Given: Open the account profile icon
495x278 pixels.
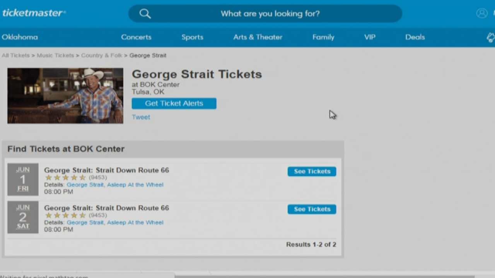Looking at the screenshot, I should (x=482, y=13).
